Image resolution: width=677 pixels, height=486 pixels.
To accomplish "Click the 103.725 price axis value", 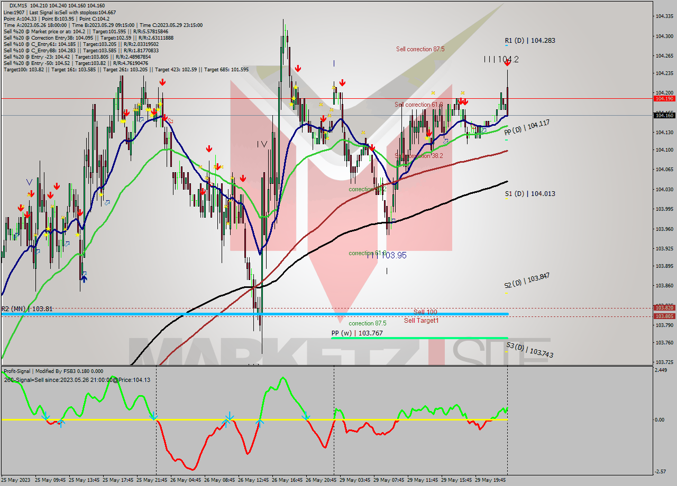I will [664, 362].
